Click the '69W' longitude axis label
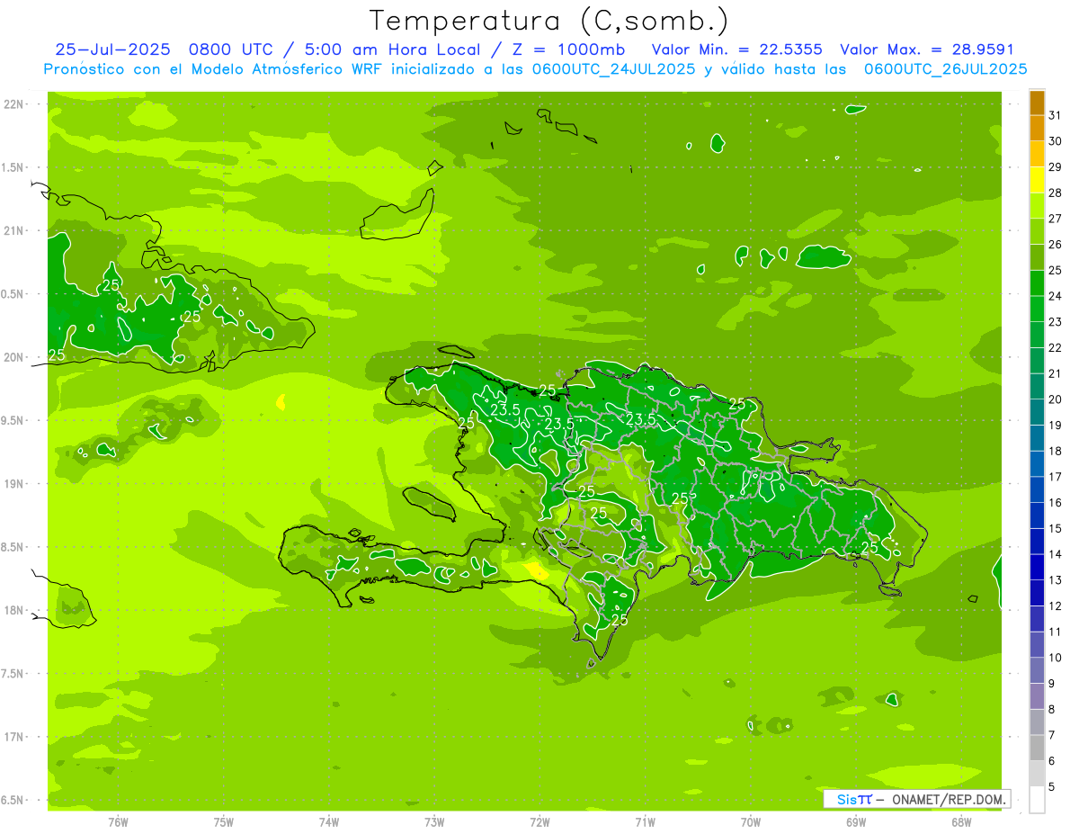Viewport: 1079px width, 834px height. point(856,821)
